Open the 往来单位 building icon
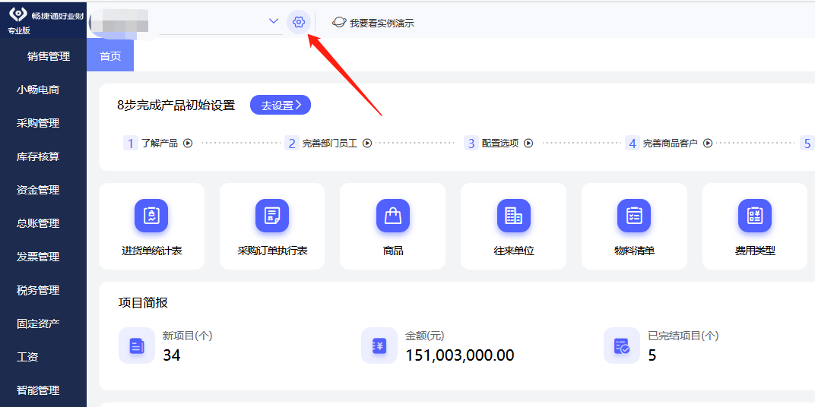815x407 pixels. (x=513, y=216)
